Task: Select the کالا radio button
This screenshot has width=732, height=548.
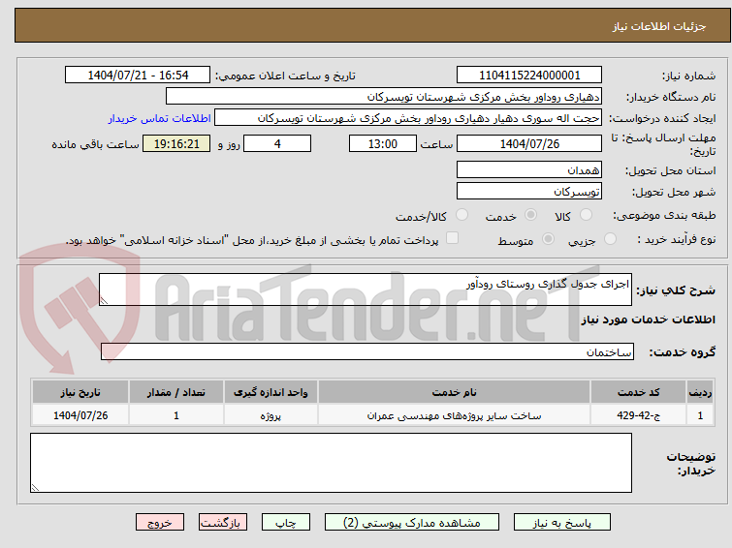Action: [586, 215]
